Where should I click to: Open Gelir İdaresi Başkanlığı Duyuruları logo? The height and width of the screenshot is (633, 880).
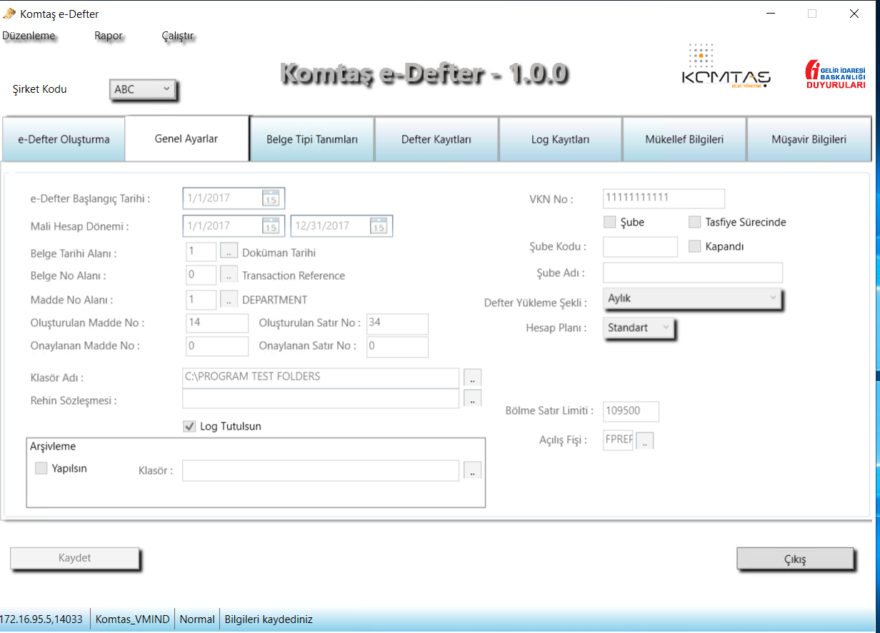(835, 73)
